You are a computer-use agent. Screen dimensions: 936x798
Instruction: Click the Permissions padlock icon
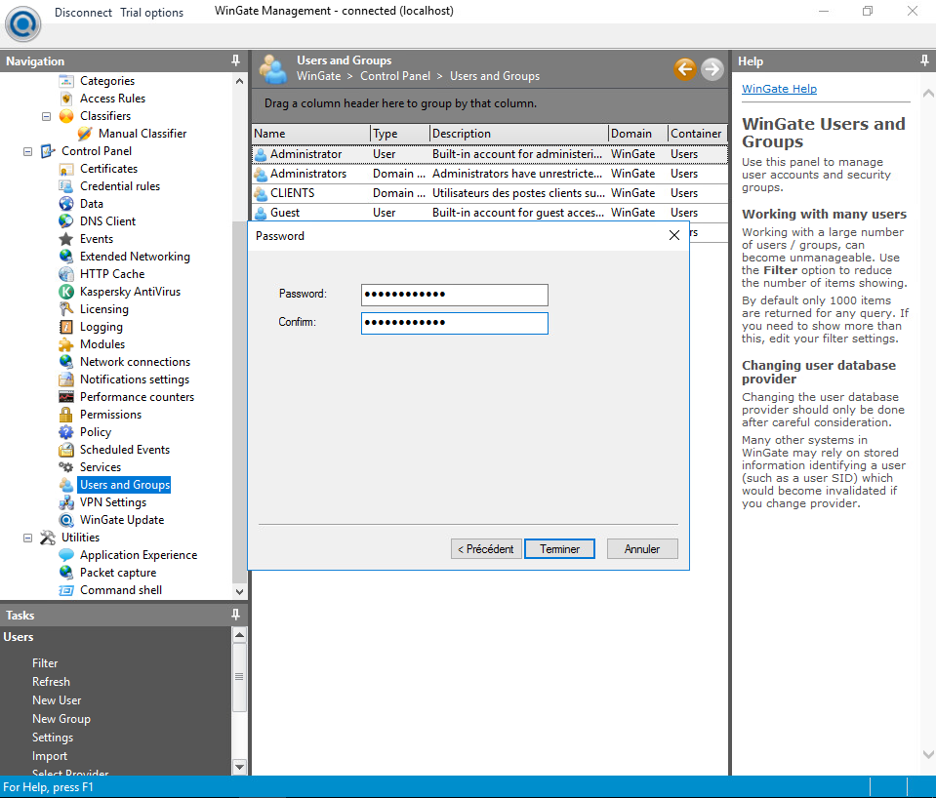point(66,415)
